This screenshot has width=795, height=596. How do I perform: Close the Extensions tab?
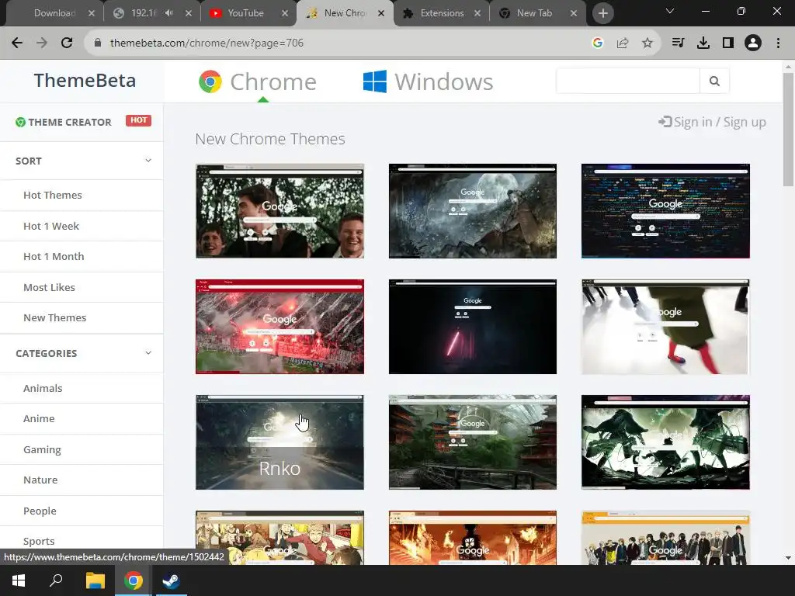477,13
